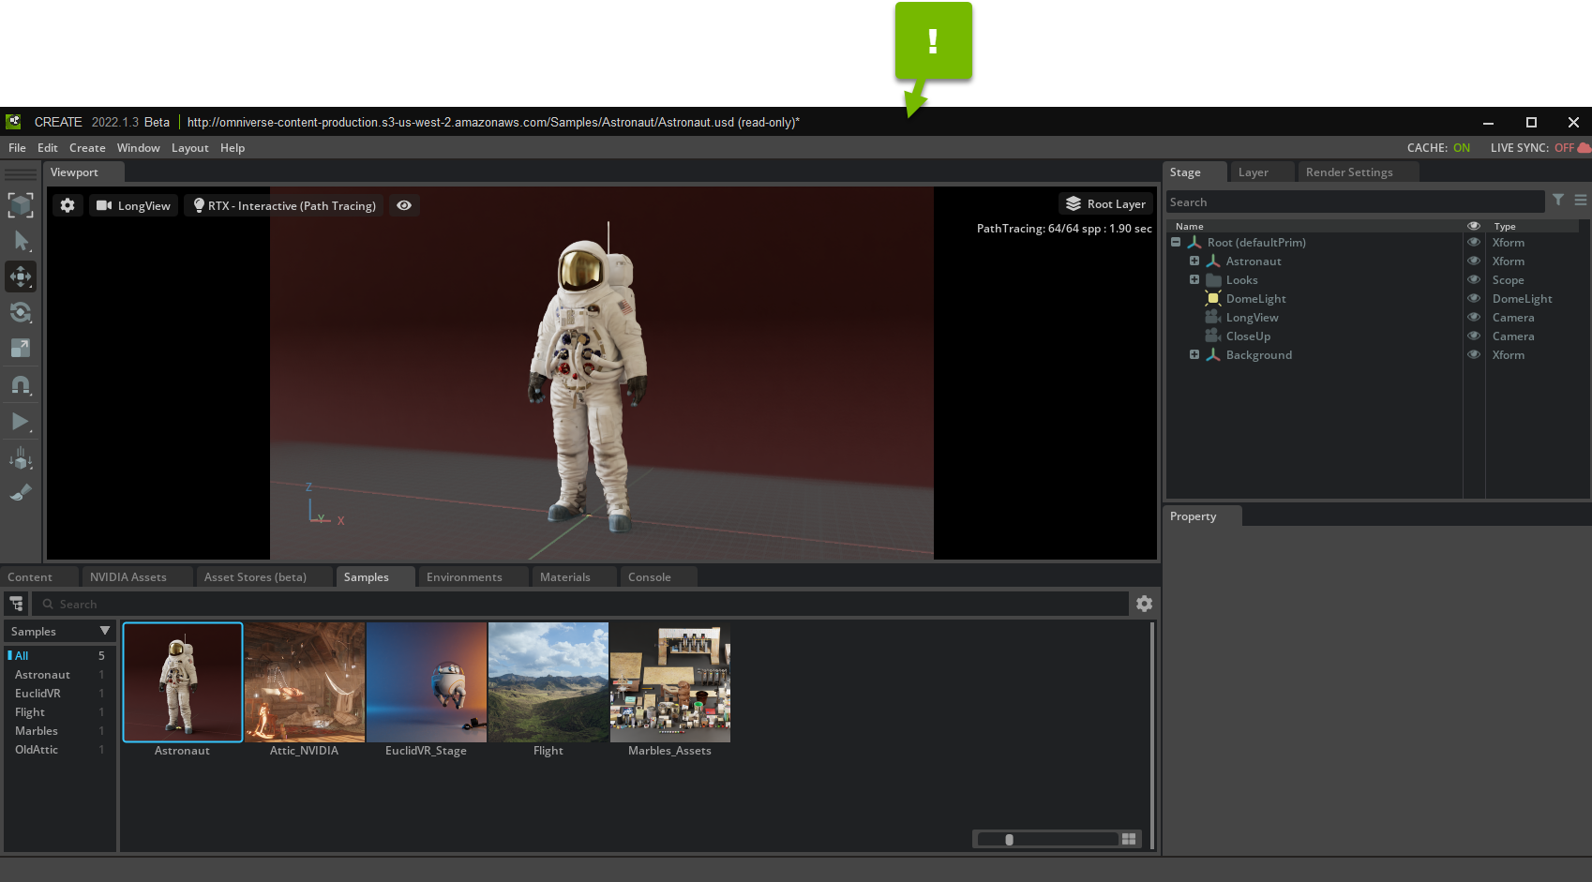Expand the Astronaut tree node
The image size is (1592, 882).
pos(1194,262)
